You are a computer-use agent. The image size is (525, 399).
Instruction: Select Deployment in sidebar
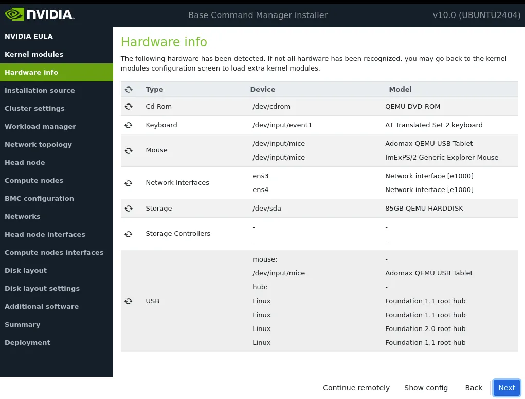point(57,343)
